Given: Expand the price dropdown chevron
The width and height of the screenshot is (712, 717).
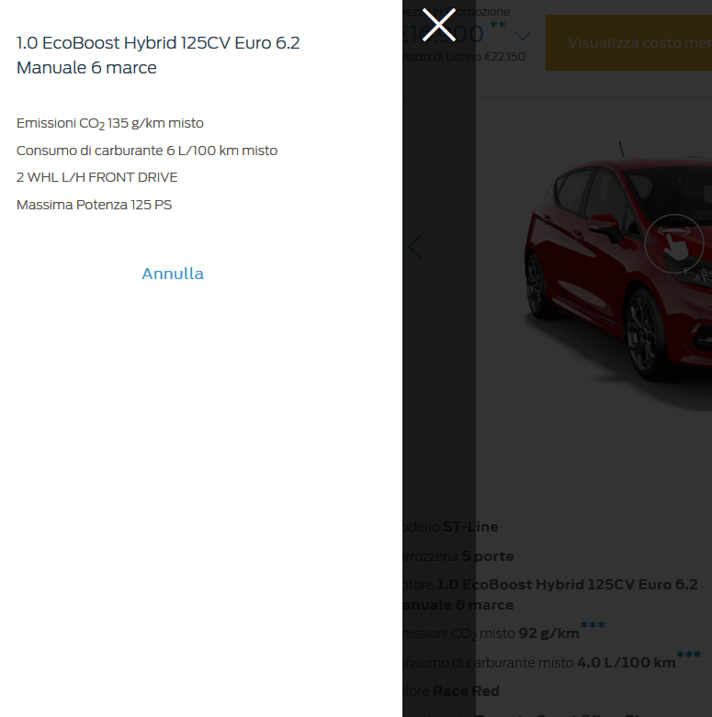Looking at the screenshot, I should (x=523, y=36).
